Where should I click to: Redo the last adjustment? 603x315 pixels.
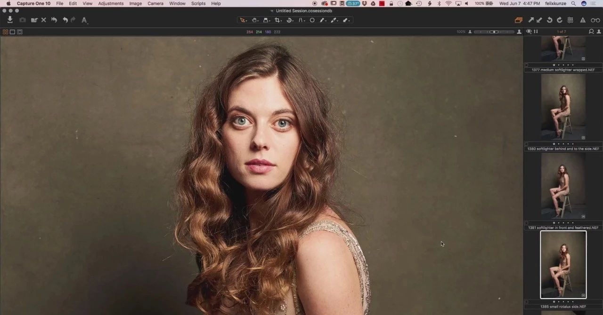coord(73,20)
